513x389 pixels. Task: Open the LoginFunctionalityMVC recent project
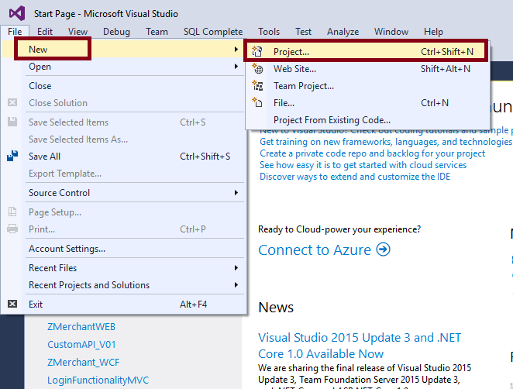point(98,380)
